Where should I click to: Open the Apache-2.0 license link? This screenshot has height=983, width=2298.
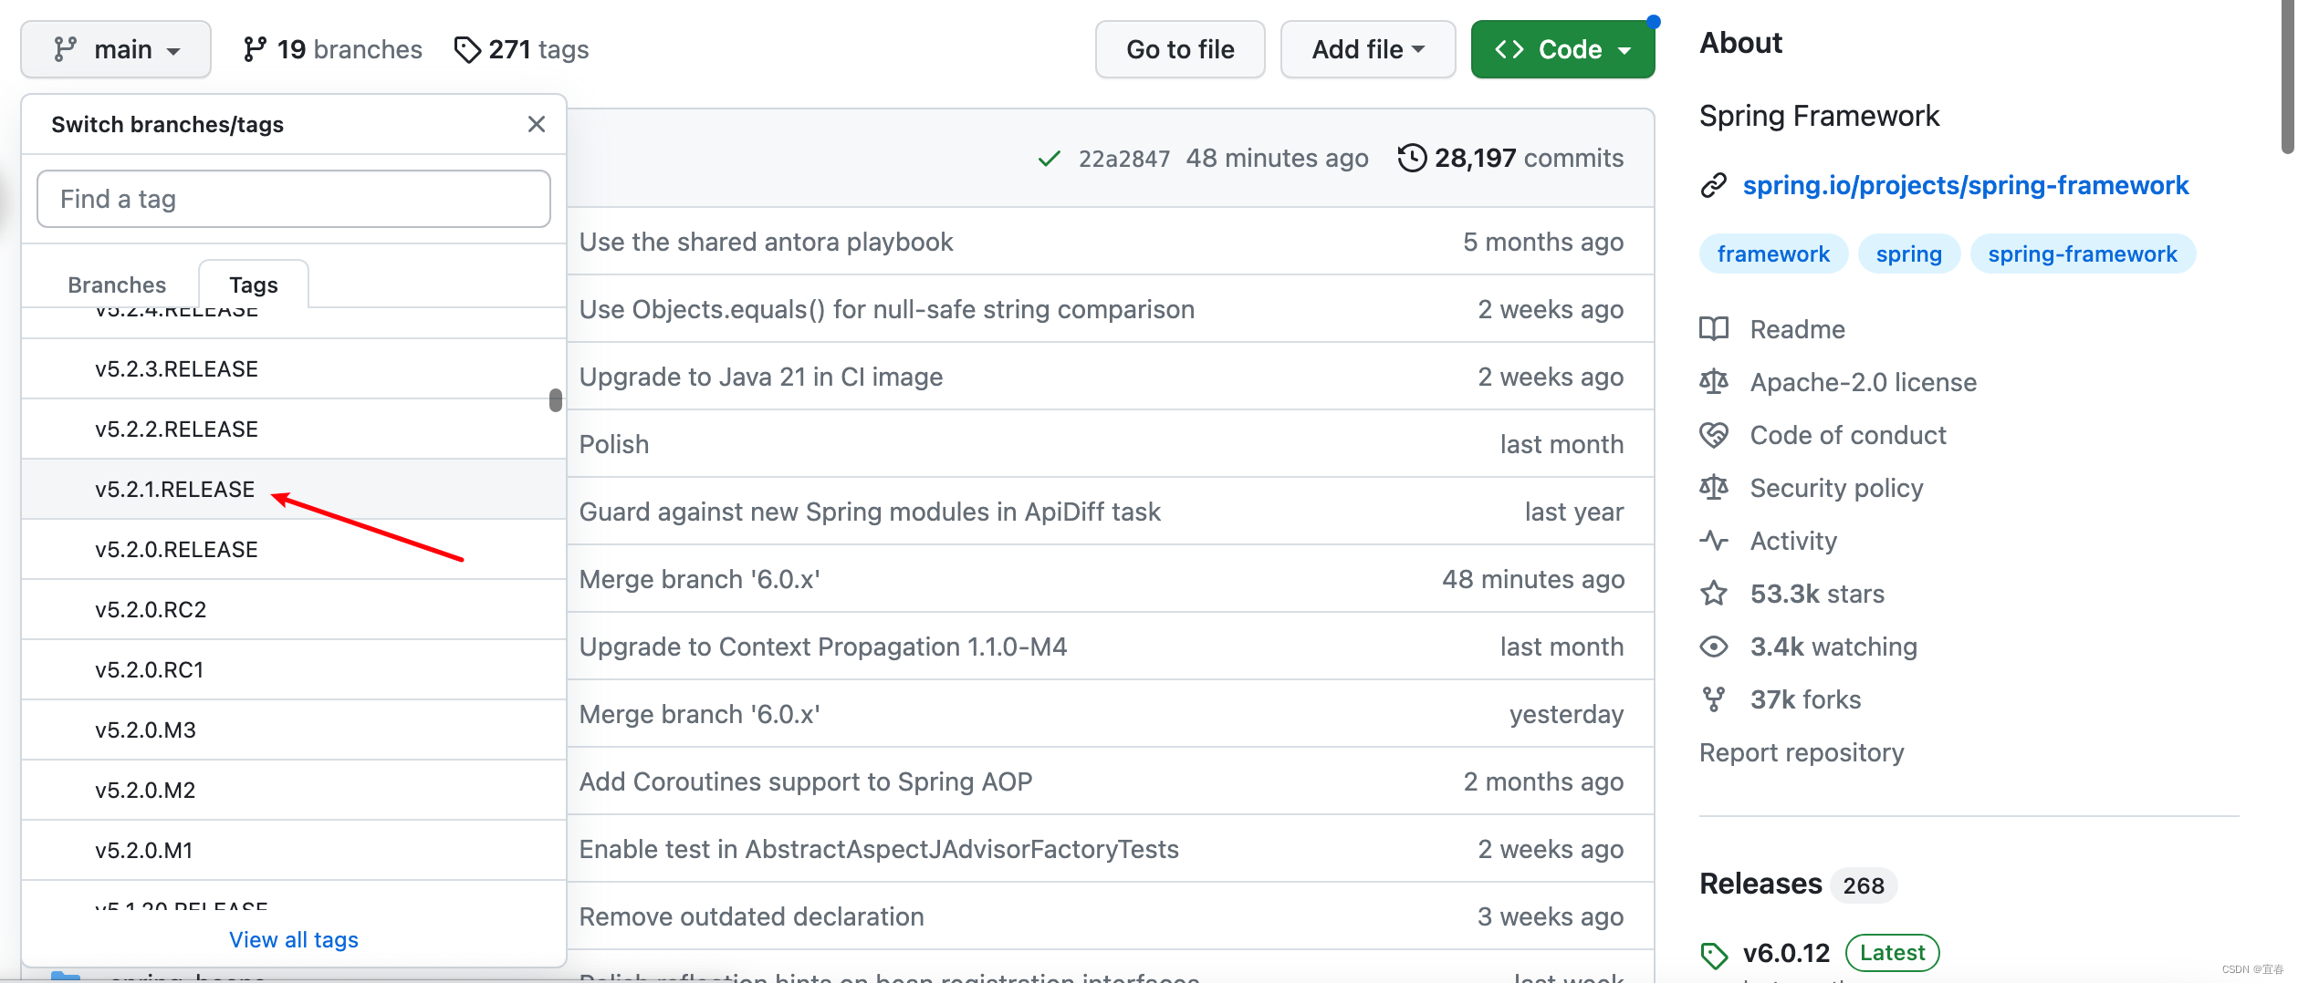1863,382
